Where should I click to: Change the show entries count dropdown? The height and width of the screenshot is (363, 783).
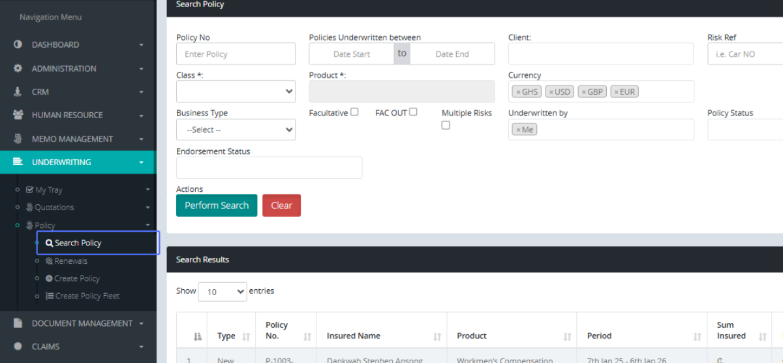click(222, 292)
